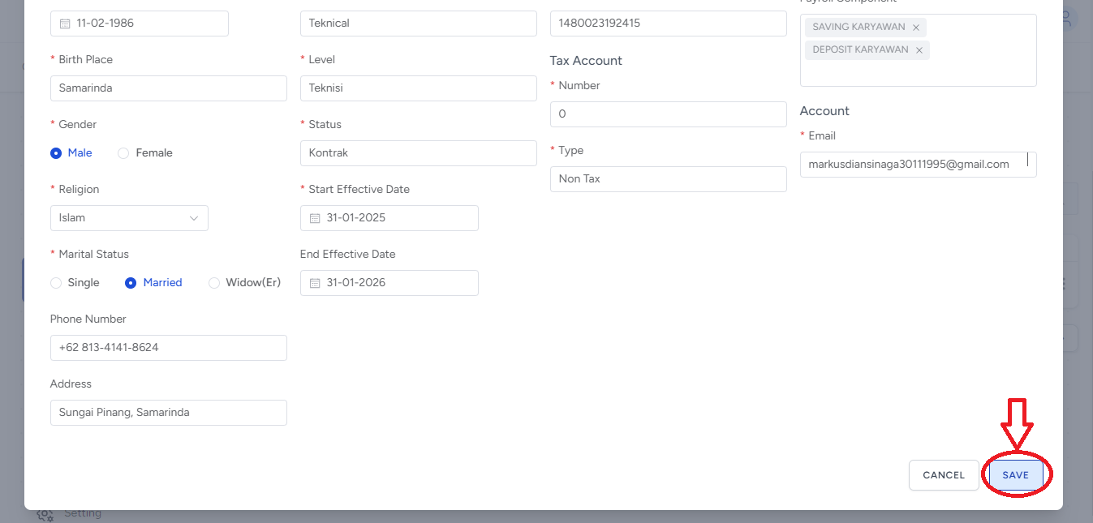
Task: Open the Level field showing Teknisi
Action: click(418, 88)
